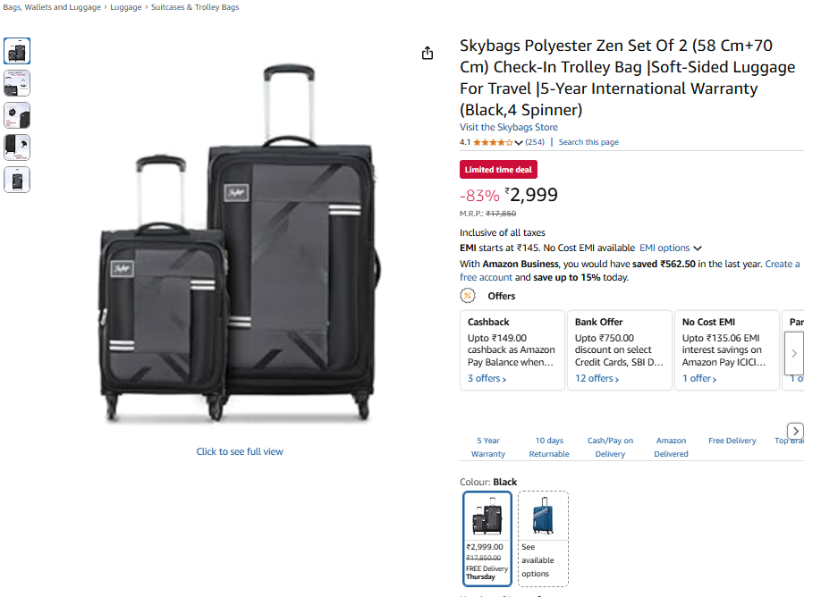Click the arrow beside Top Brand badges
This screenshot has width=821, height=597.
795,431
